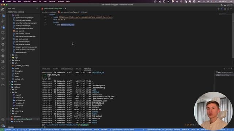This screenshot has width=234, height=131.
Task: Open the Python extension view icon
Action: click(x=3, y=56)
